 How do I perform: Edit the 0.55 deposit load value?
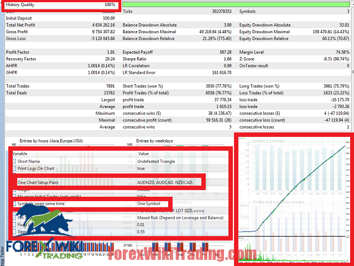(x=140, y=232)
